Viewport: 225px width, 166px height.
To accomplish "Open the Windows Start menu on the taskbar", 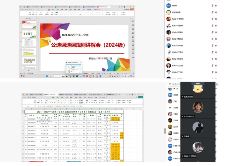I will pyautogui.click(x=47, y=76).
